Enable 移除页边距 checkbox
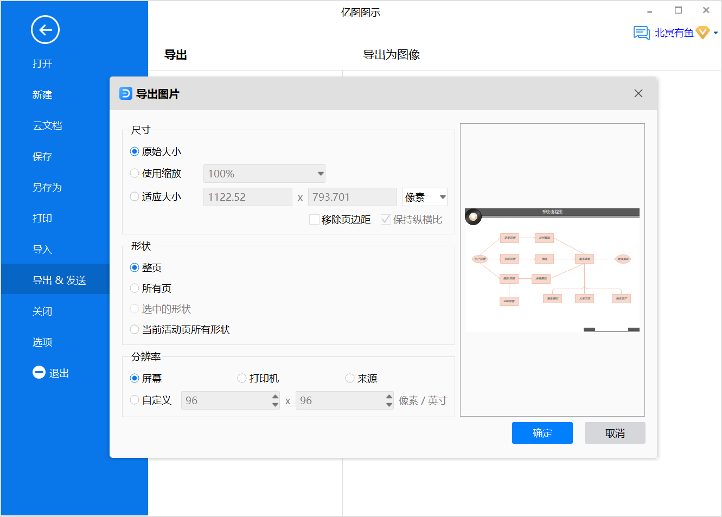The image size is (722, 517). (x=314, y=219)
